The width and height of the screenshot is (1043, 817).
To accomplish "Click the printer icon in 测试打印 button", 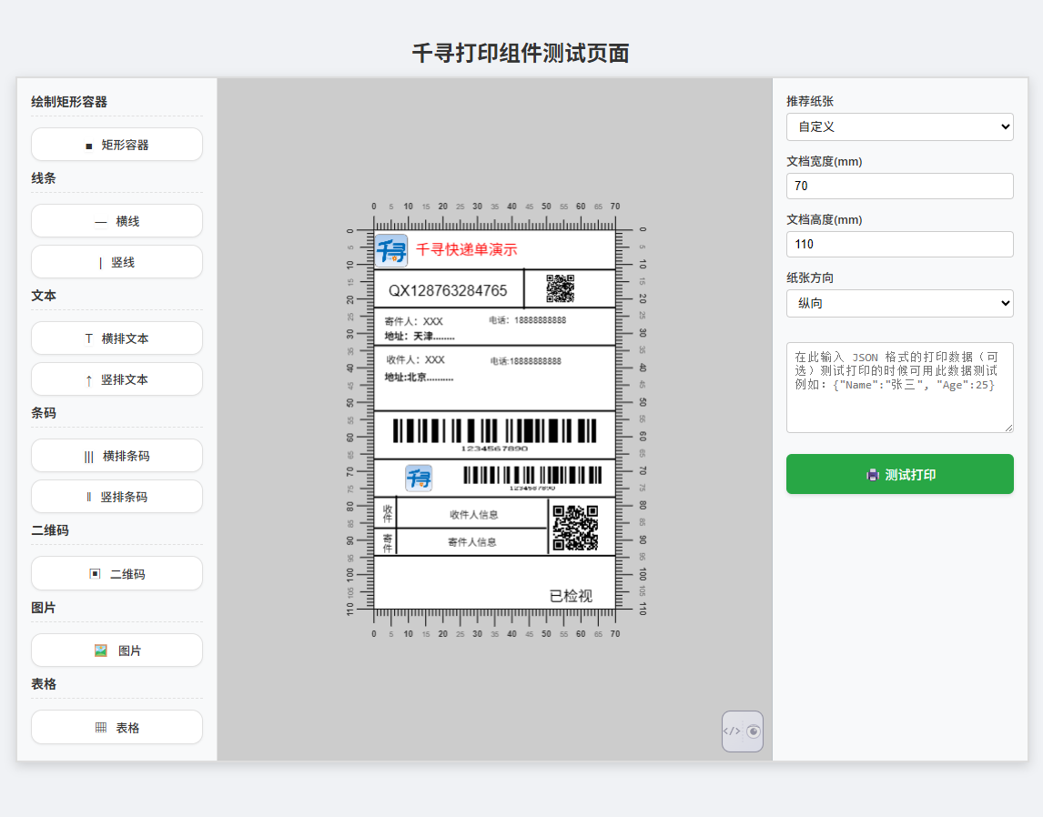I will [x=873, y=475].
